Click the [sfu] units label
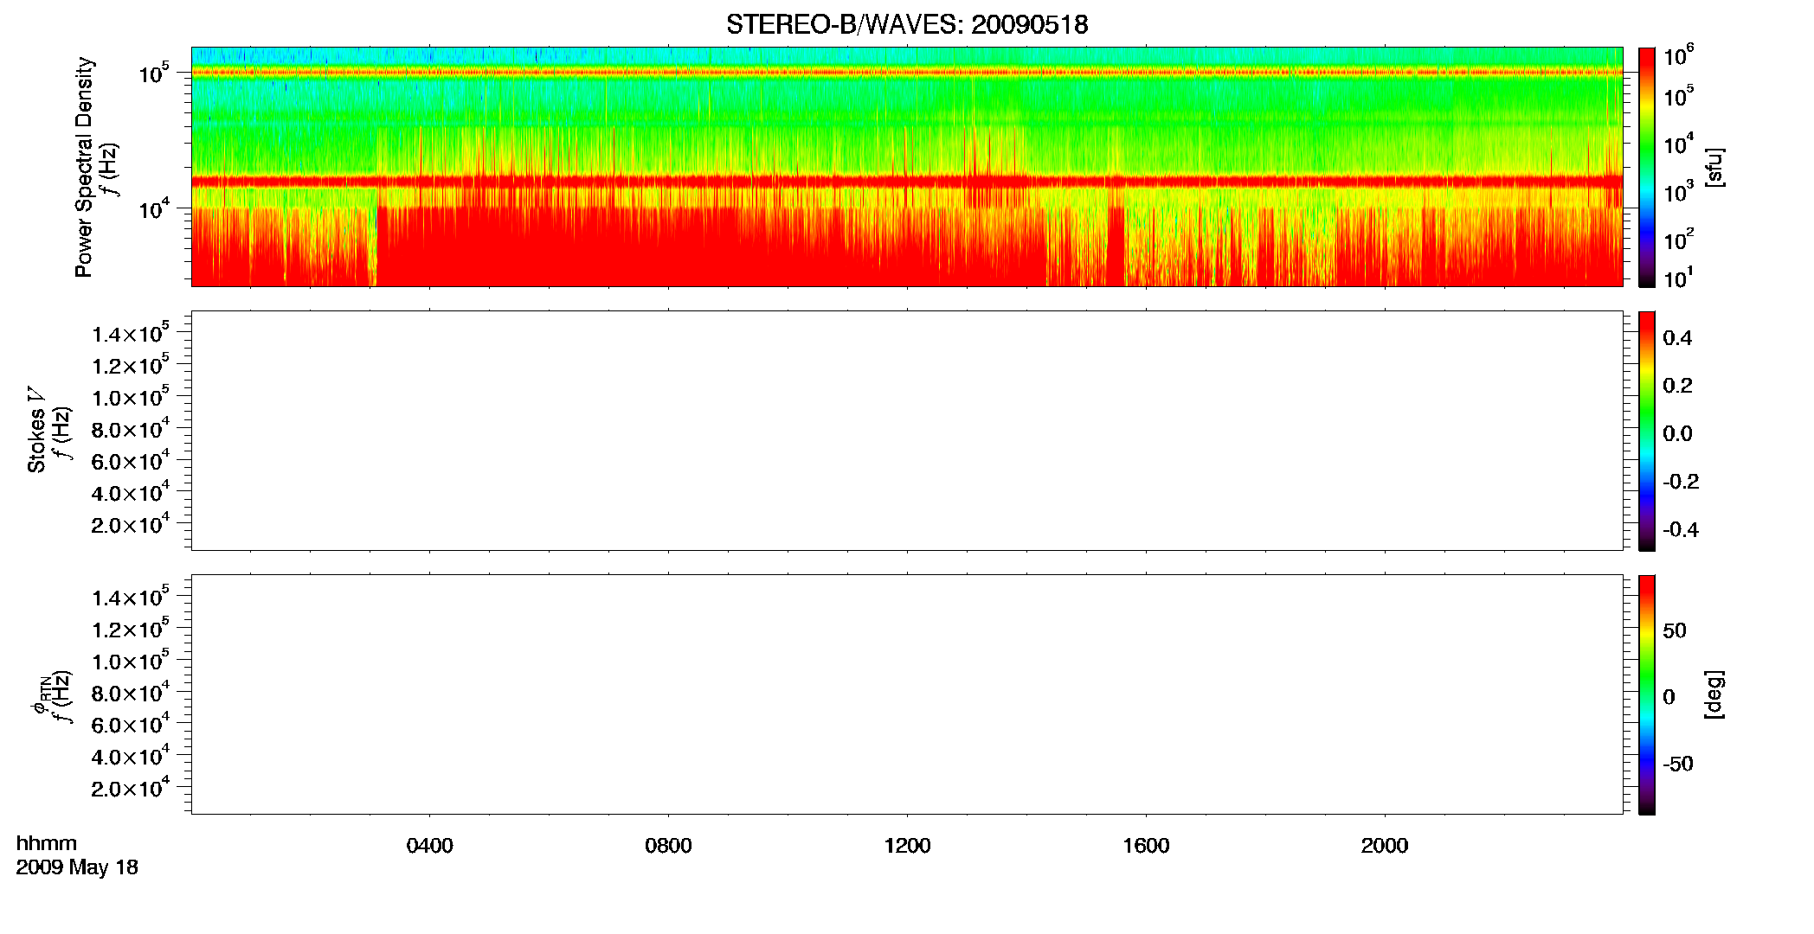The image size is (1814, 934). tap(1714, 167)
